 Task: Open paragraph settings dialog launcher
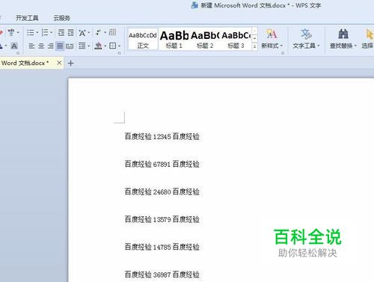[x=119, y=53]
